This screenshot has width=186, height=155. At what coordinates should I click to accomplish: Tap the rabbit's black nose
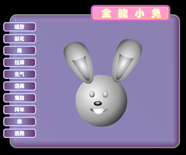coord(98,103)
